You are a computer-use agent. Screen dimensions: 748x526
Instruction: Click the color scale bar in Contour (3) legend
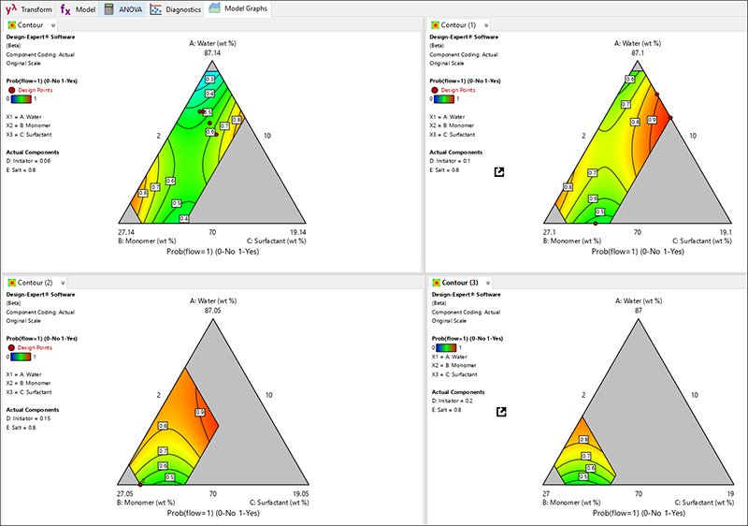pos(447,347)
